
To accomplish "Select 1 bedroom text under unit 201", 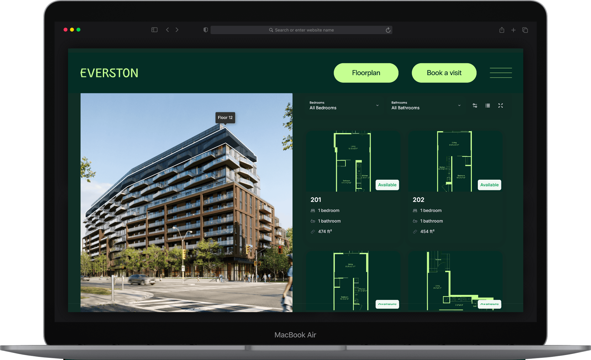I will pyautogui.click(x=329, y=210).
